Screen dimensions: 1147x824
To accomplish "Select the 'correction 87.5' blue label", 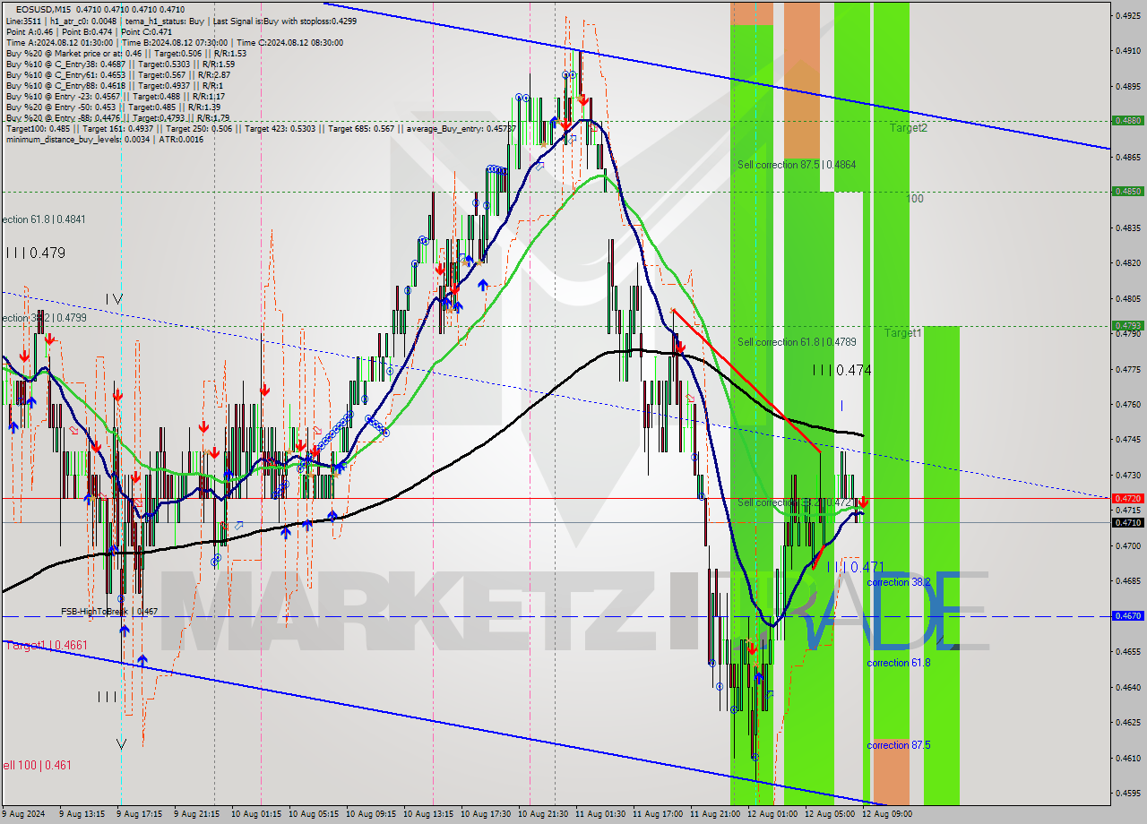I will [x=899, y=745].
